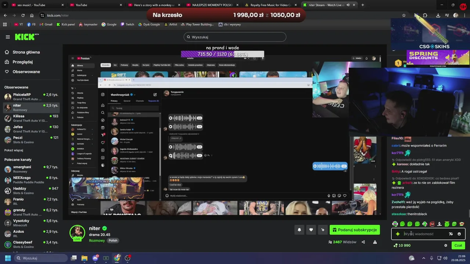Go back in browser history
Screen dimensions: 470x264
pyautogui.click(x=5, y=15)
